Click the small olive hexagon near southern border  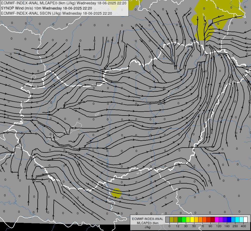[x=116, y=193]
